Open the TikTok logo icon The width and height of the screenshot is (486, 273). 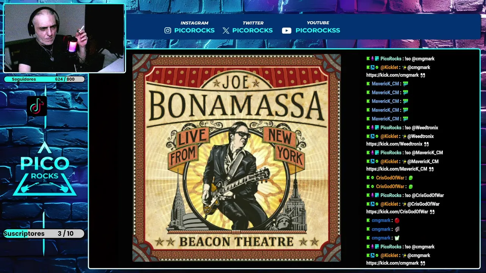click(x=37, y=106)
